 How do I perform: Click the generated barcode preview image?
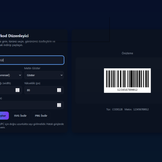127,81
